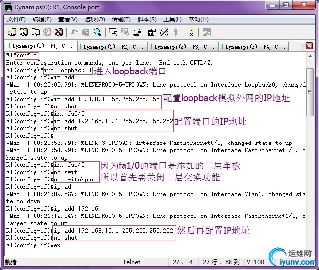
Task: Click the final 'R1(config-if)#ex' prompt line
Action: click(34, 245)
